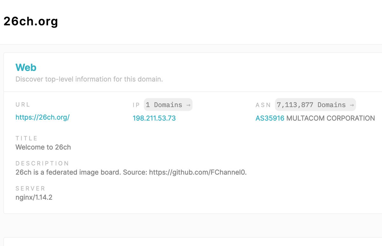Click the "7,113,877 Domains →" ASN badge
382x246 pixels.
(315, 105)
